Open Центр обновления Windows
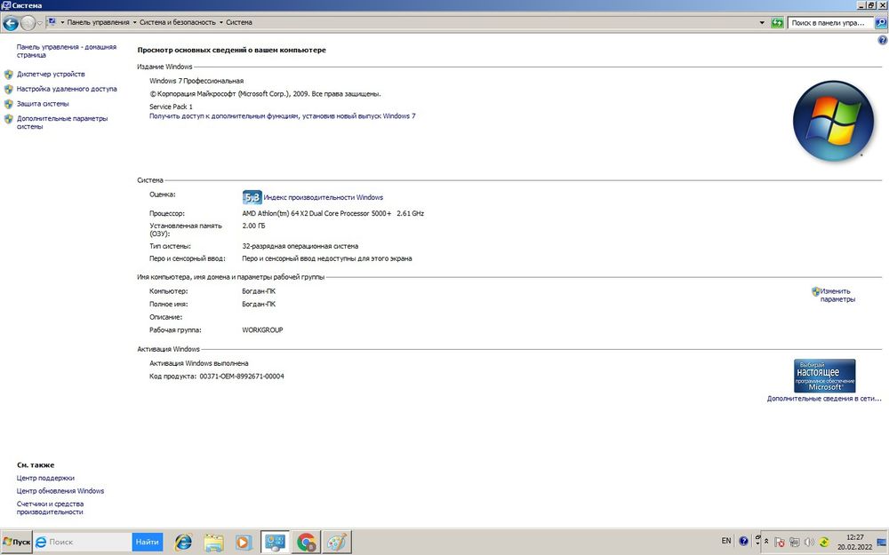This screenshot has width=889, height=555. (60, 491)
